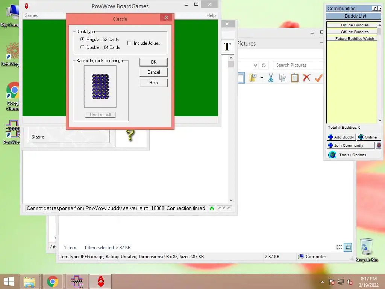
Task: Enable the Include Jokers checkbox
Action: pos(129,43)
